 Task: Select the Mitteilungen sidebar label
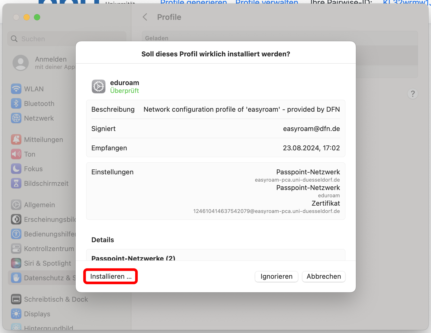44,140
